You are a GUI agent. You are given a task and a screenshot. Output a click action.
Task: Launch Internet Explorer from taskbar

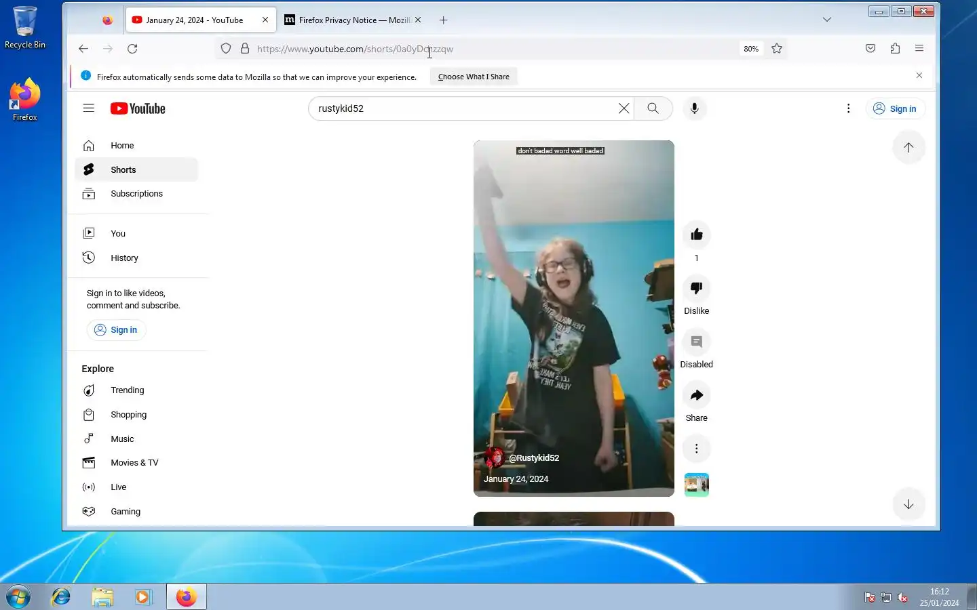(x=61, y=596)
